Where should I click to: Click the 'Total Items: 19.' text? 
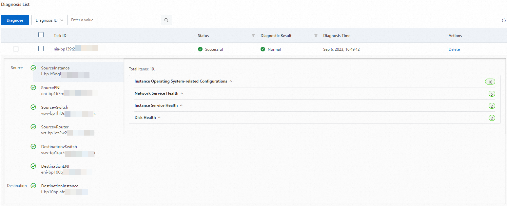[x=142, y=69]
